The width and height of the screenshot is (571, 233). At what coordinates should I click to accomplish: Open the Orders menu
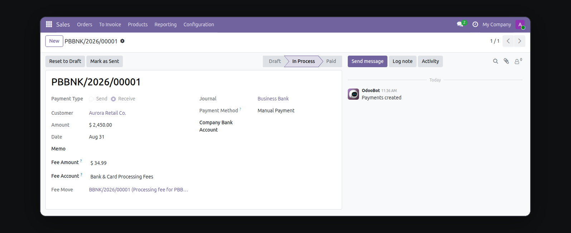84,24
